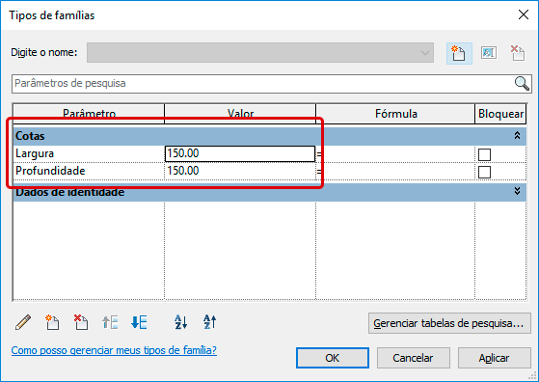Viewport: 539px width, 382px height.
Task: Expand the Dados de identidade group
Action: click(x=517, y=191)
